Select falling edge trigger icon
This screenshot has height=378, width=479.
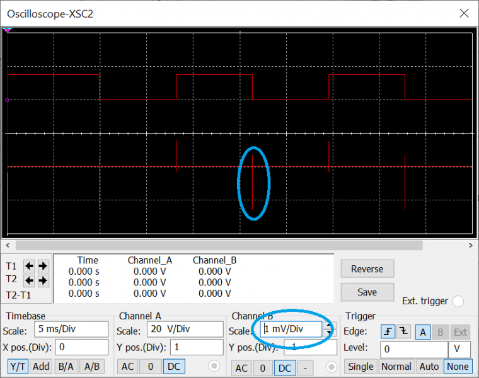click(x=404, y=332)
